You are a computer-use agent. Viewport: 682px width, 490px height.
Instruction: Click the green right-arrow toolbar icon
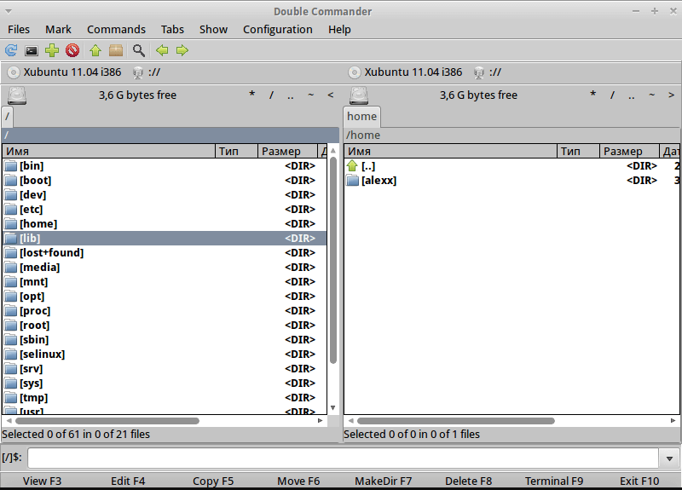coord(182,51)
